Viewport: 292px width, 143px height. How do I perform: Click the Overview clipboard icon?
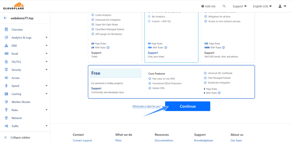[x=6, y=29]
